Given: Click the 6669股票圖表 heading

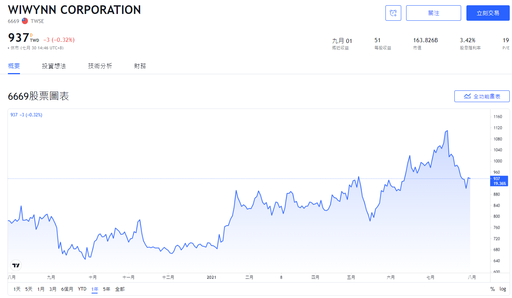Looking at the screenshot, I should tap(38, 96).
